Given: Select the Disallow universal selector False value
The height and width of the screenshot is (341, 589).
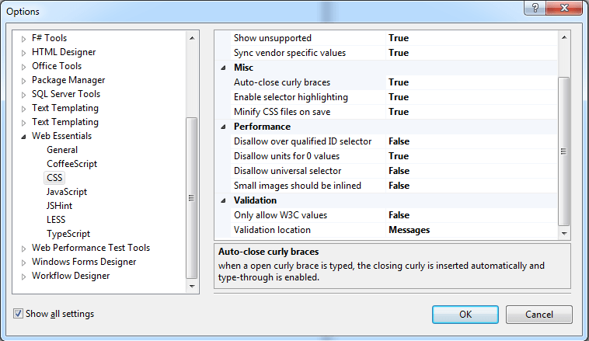Looking at the screenshot, I should pos(472,171).
